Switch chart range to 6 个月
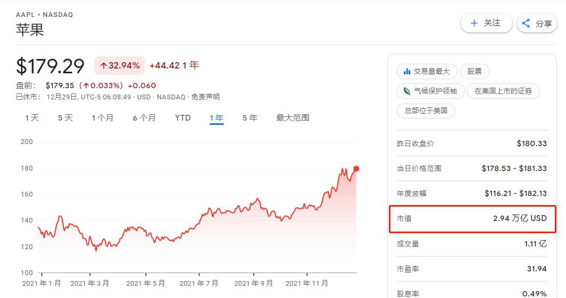The height and width of the screenshot is (298, 566). point(144,118)
